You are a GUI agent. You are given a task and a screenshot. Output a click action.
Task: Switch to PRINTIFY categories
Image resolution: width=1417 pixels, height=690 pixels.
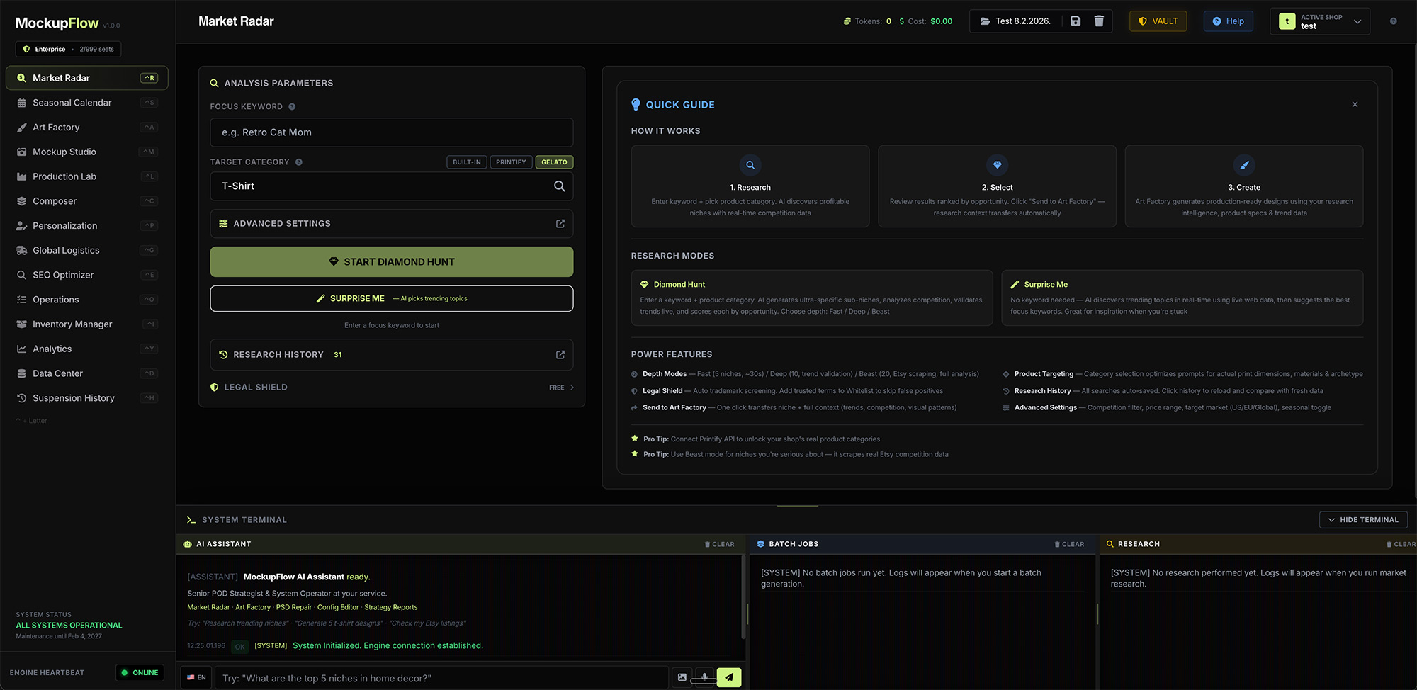click(511, 162)
